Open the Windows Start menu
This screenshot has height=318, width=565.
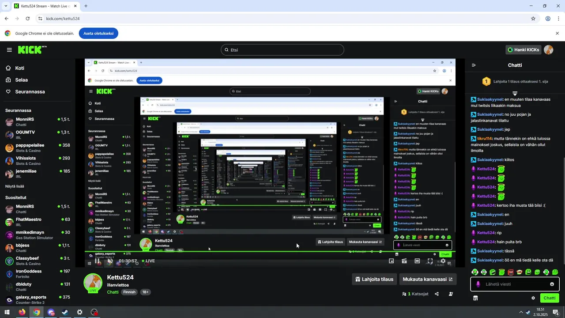click(x=7, y=312)
